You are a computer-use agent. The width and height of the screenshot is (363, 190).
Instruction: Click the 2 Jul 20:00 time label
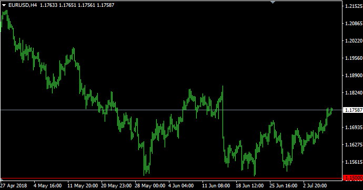[315, 186]
